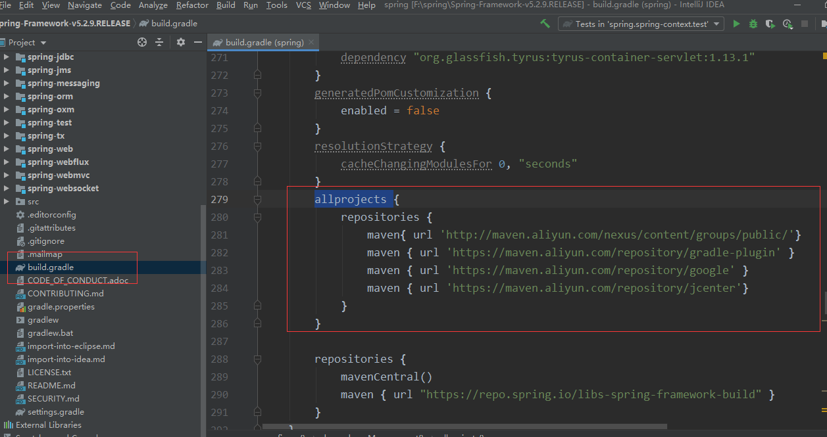Locate opened file with crosshair icon
Image resolution: width=827 pixels, height=437 pixels.
point(142,42)
